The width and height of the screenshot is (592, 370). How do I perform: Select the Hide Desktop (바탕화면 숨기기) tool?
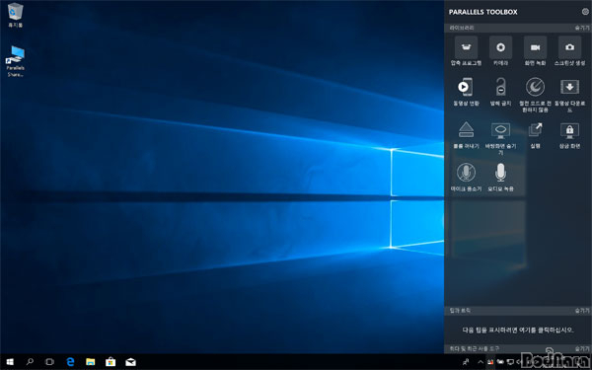[500, 138]
